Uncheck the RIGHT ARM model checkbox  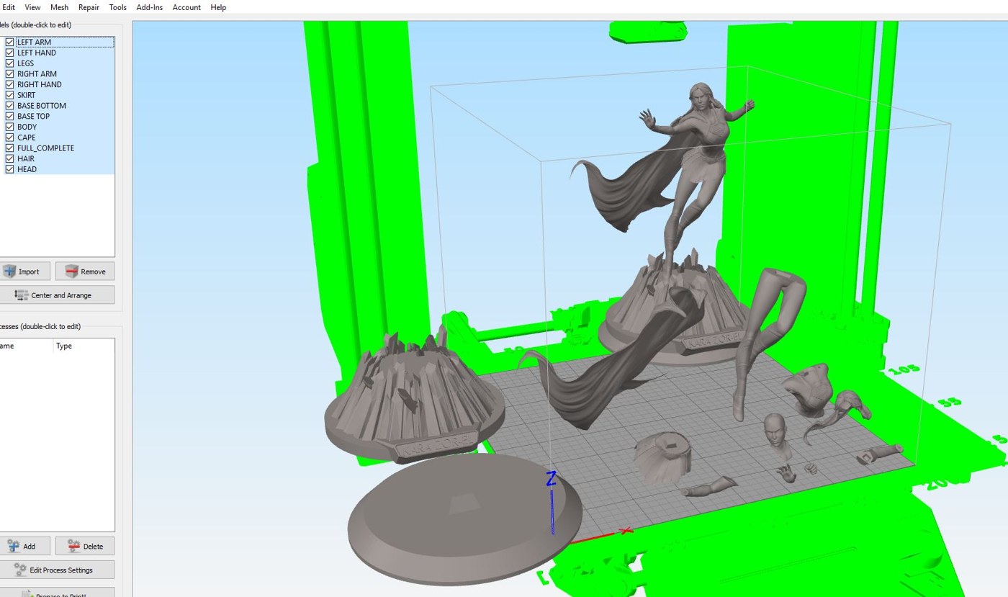tap(9, 73)
